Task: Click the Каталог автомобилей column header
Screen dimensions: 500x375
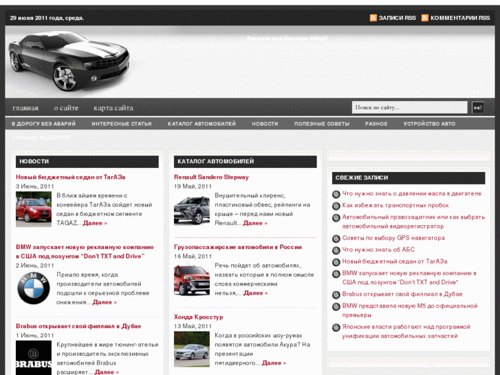Action: 246,162
